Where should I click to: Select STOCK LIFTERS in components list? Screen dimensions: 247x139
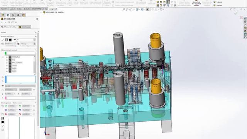[x=17, y=63]
